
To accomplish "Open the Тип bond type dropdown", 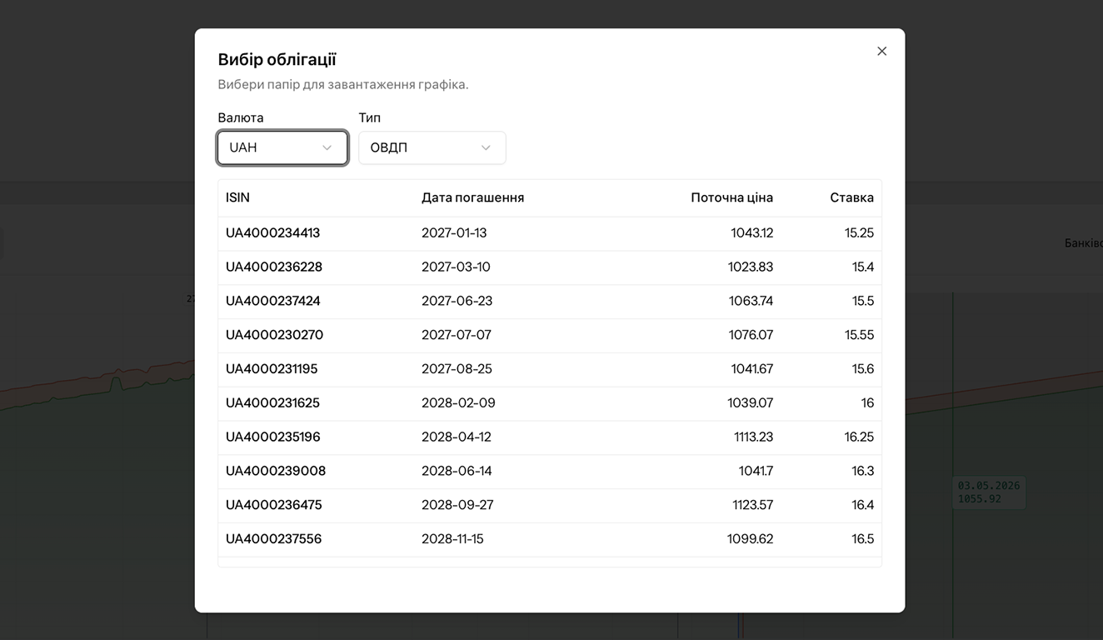I will (x=432, y=147).
